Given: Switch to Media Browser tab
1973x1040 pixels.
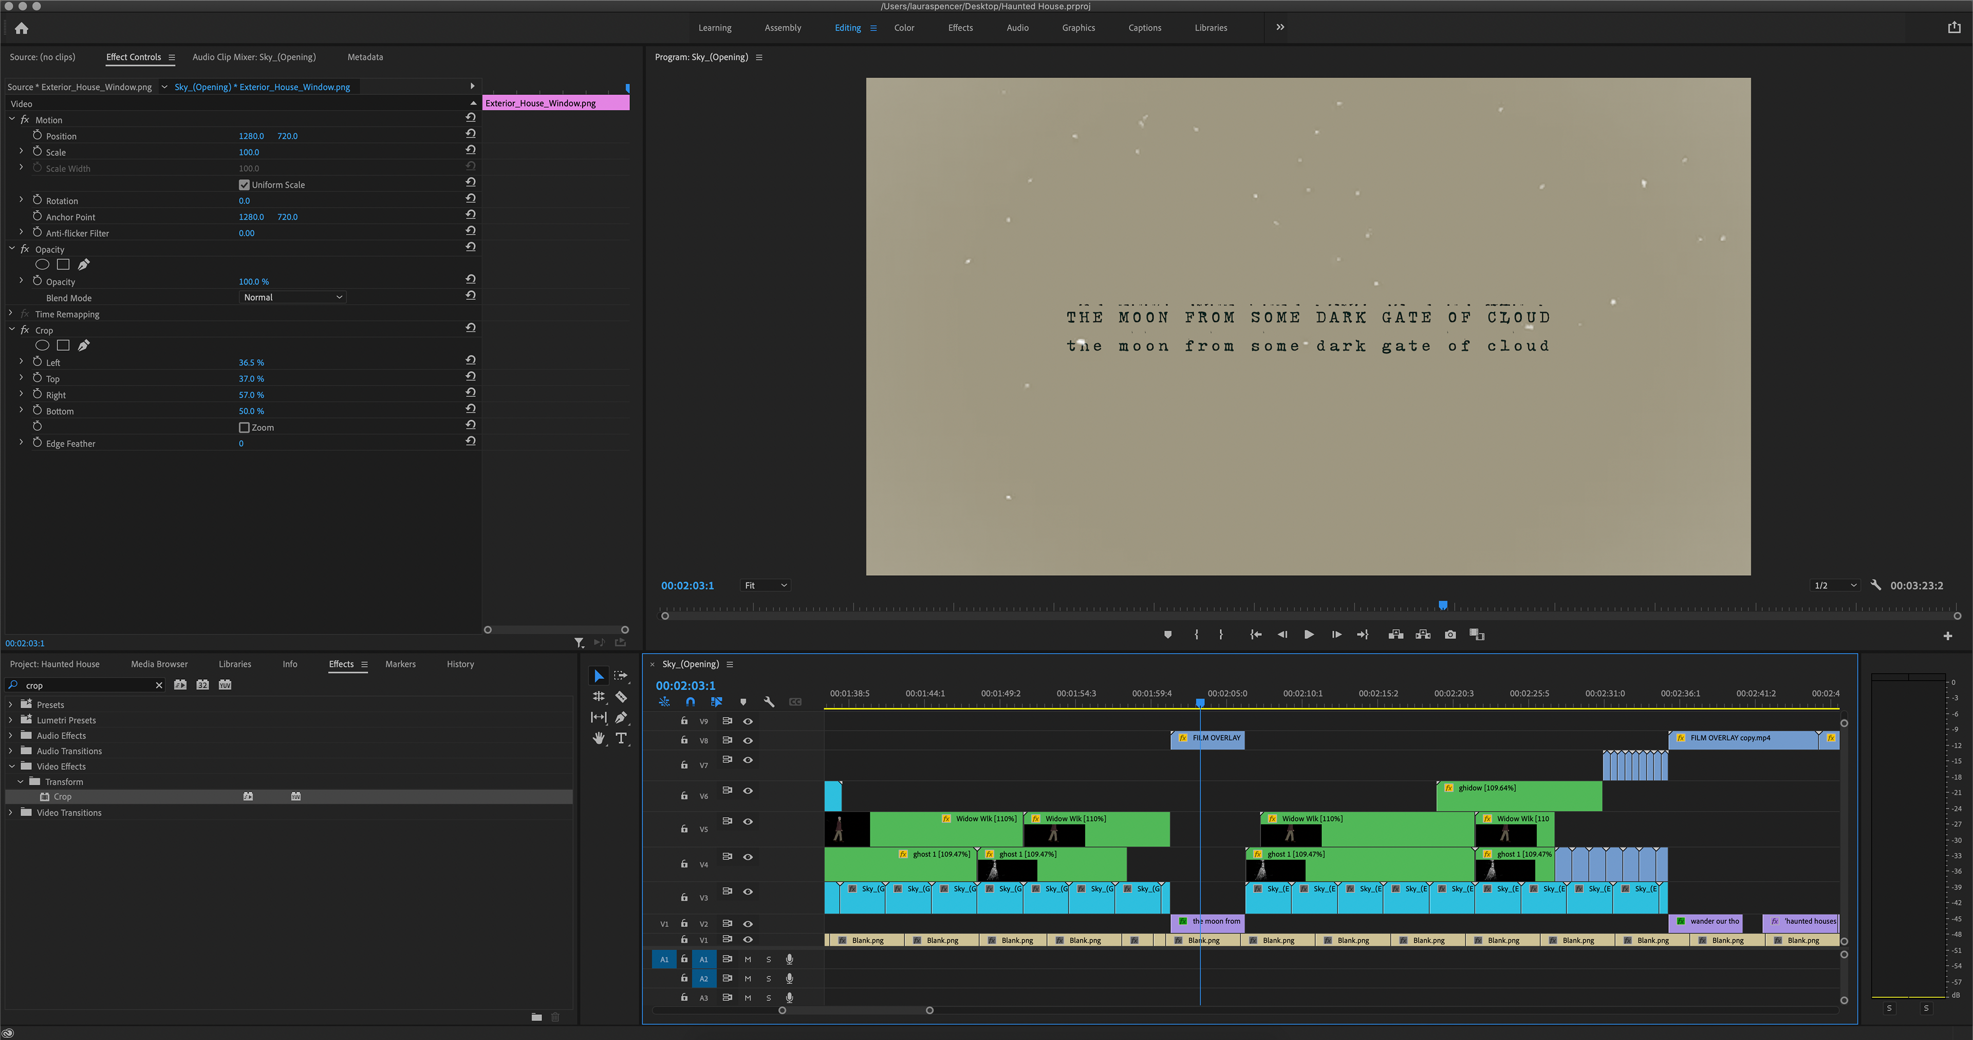Looking at the screenshot, I should (159, 664).
